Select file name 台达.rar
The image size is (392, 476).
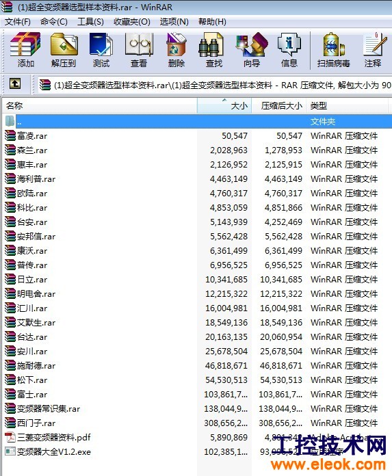(x=32, y=337)
